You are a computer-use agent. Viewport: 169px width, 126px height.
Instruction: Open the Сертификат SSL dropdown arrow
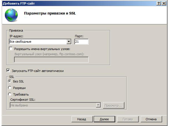pyautogui.click(x=98, y=105)
